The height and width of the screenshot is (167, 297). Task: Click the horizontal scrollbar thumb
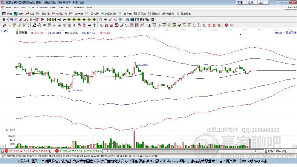click(x=165, y=151)
